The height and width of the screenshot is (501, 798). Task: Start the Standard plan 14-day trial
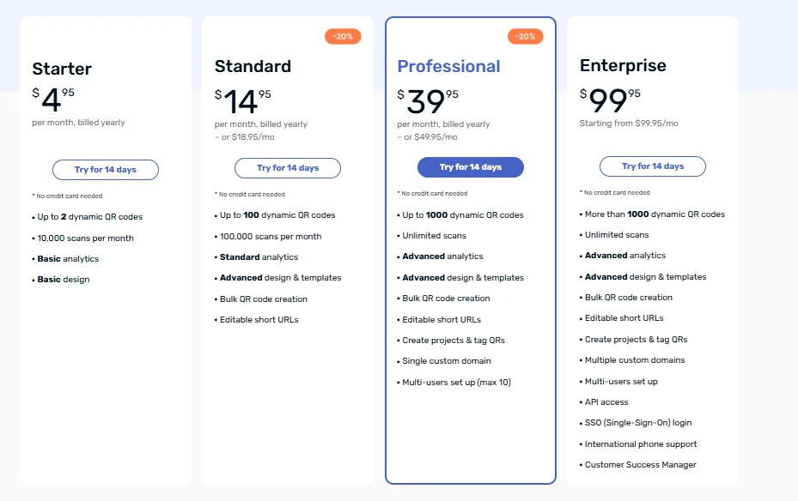[x=288, y=168]
